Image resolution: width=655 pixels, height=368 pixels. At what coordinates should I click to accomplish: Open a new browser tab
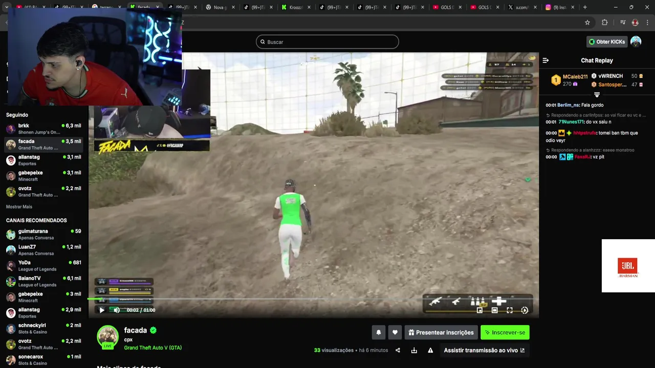pyautogui.click(x=585, y=7)
